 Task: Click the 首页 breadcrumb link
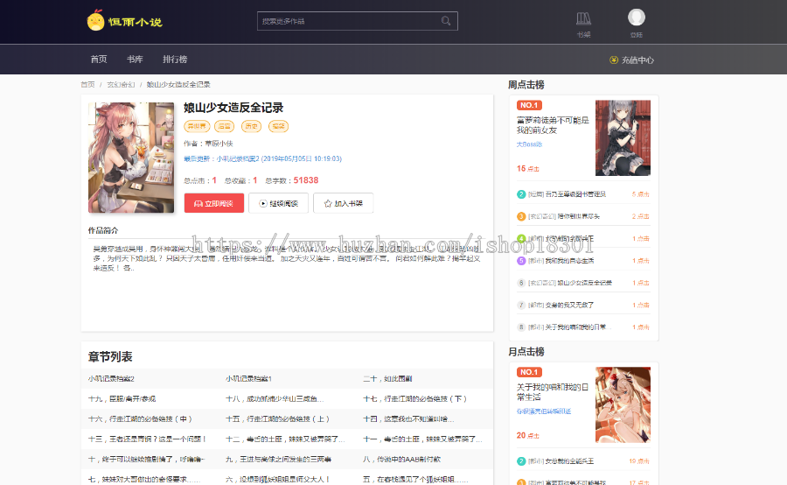pos(87,84)
